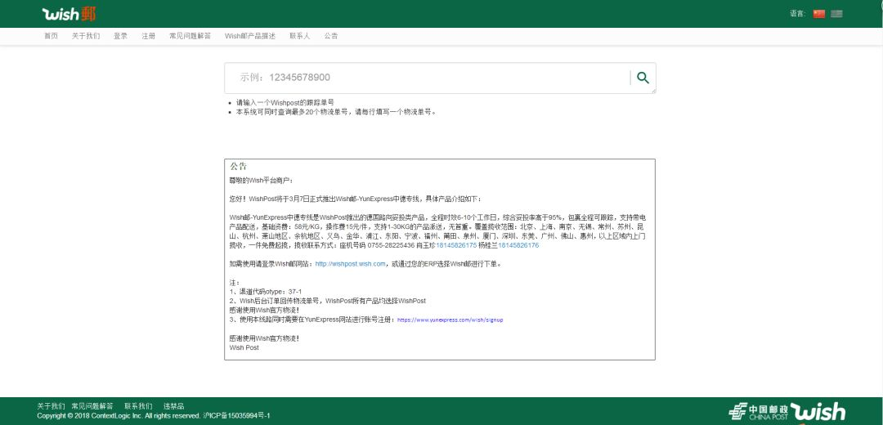This screenshot has width=883, height=425.
Task: Click hint about 最多20个物流单号
Action: [x=336, y=112]
